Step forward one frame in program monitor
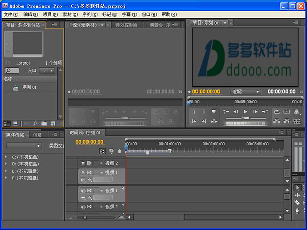 (x=255, y=112)
